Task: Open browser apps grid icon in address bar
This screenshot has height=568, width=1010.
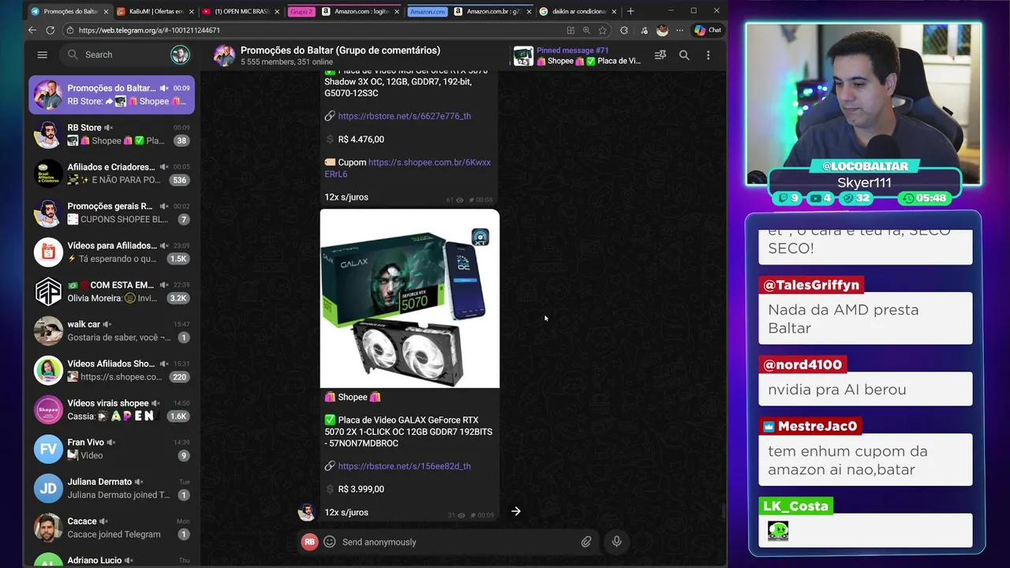Action: pyautogui.click(x=570, y=30)
